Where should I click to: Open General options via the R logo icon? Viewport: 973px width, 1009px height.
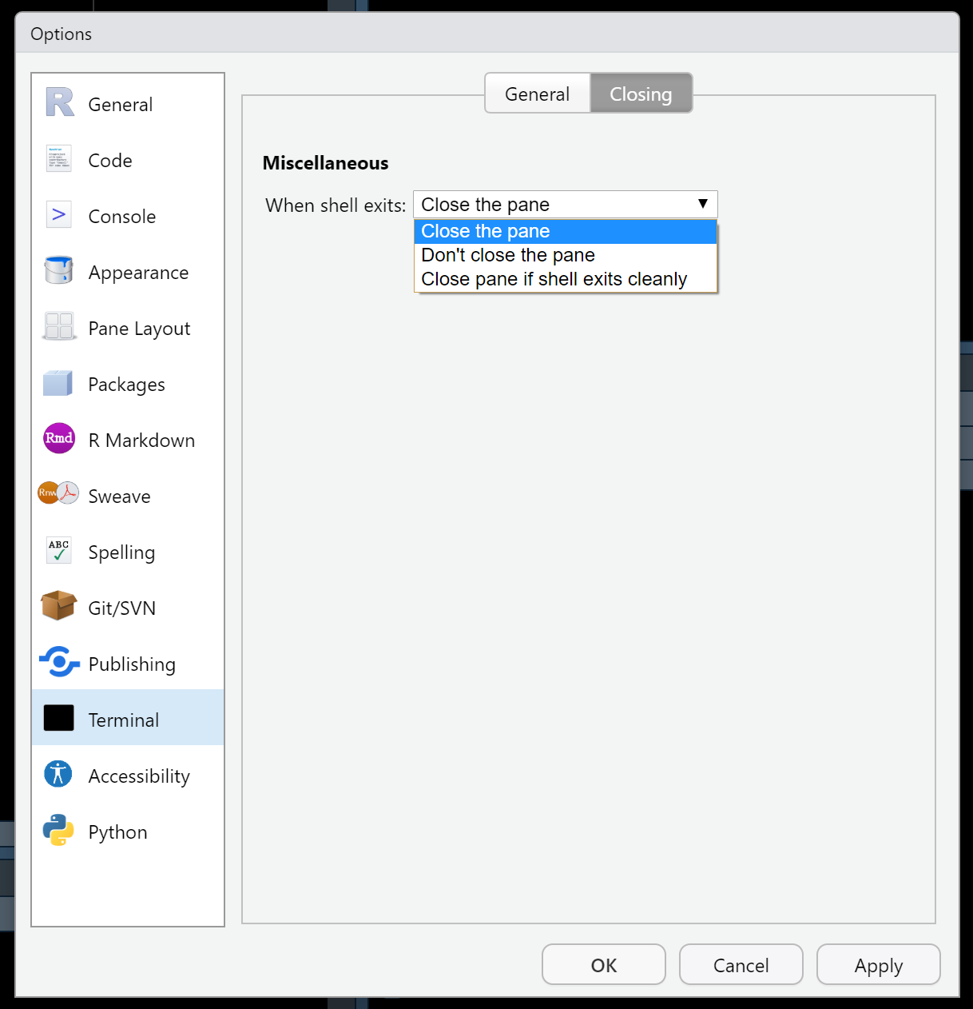click(x=59, y=102)
